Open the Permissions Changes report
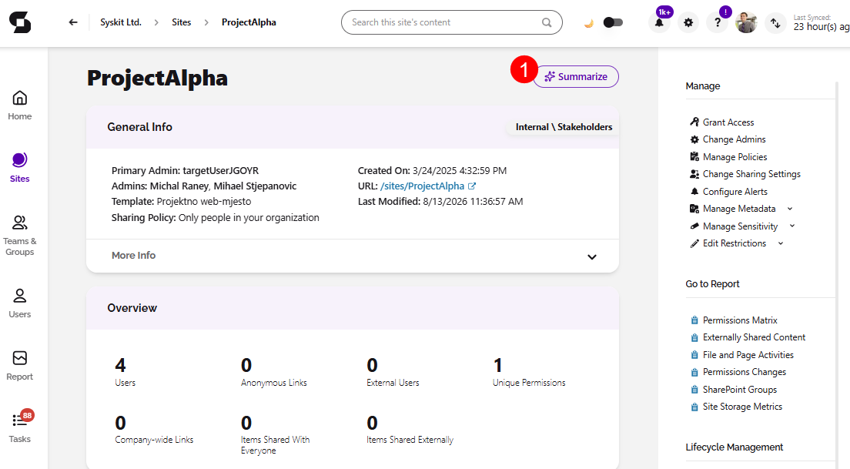 738,372
